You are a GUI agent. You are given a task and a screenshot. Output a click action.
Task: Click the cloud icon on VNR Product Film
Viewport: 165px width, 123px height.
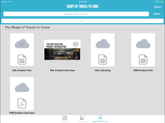click(143, 44)
